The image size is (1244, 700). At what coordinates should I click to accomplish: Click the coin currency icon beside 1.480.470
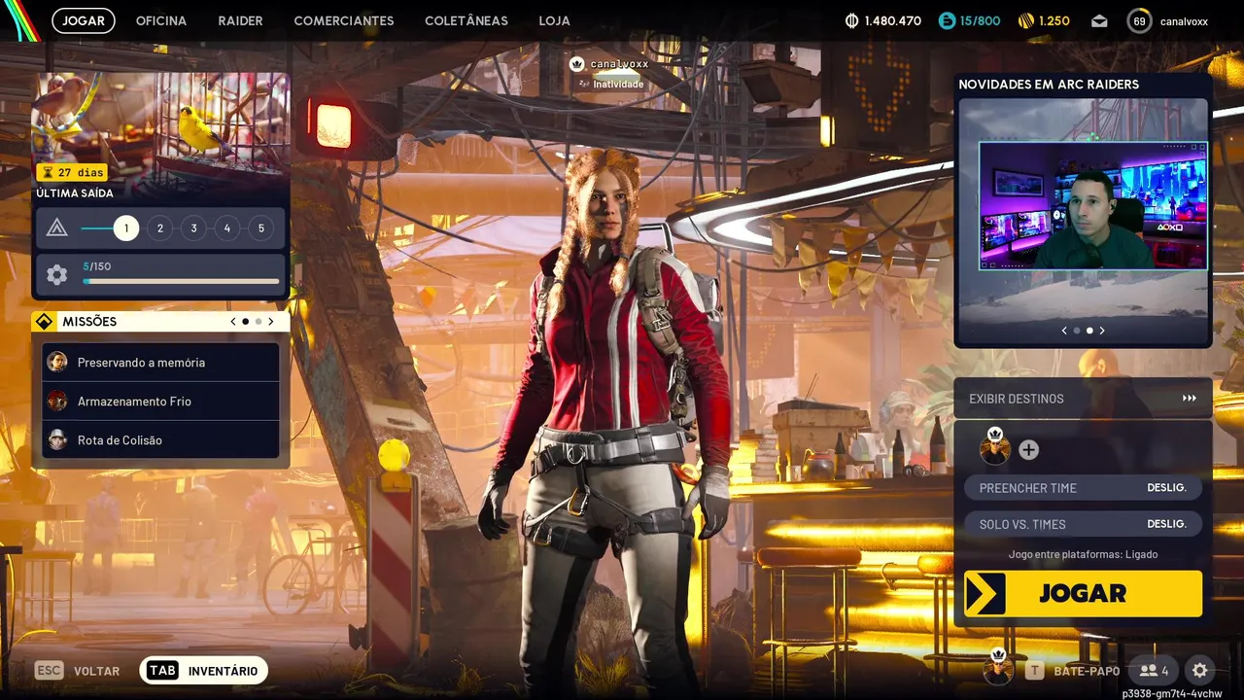(852, 20)
